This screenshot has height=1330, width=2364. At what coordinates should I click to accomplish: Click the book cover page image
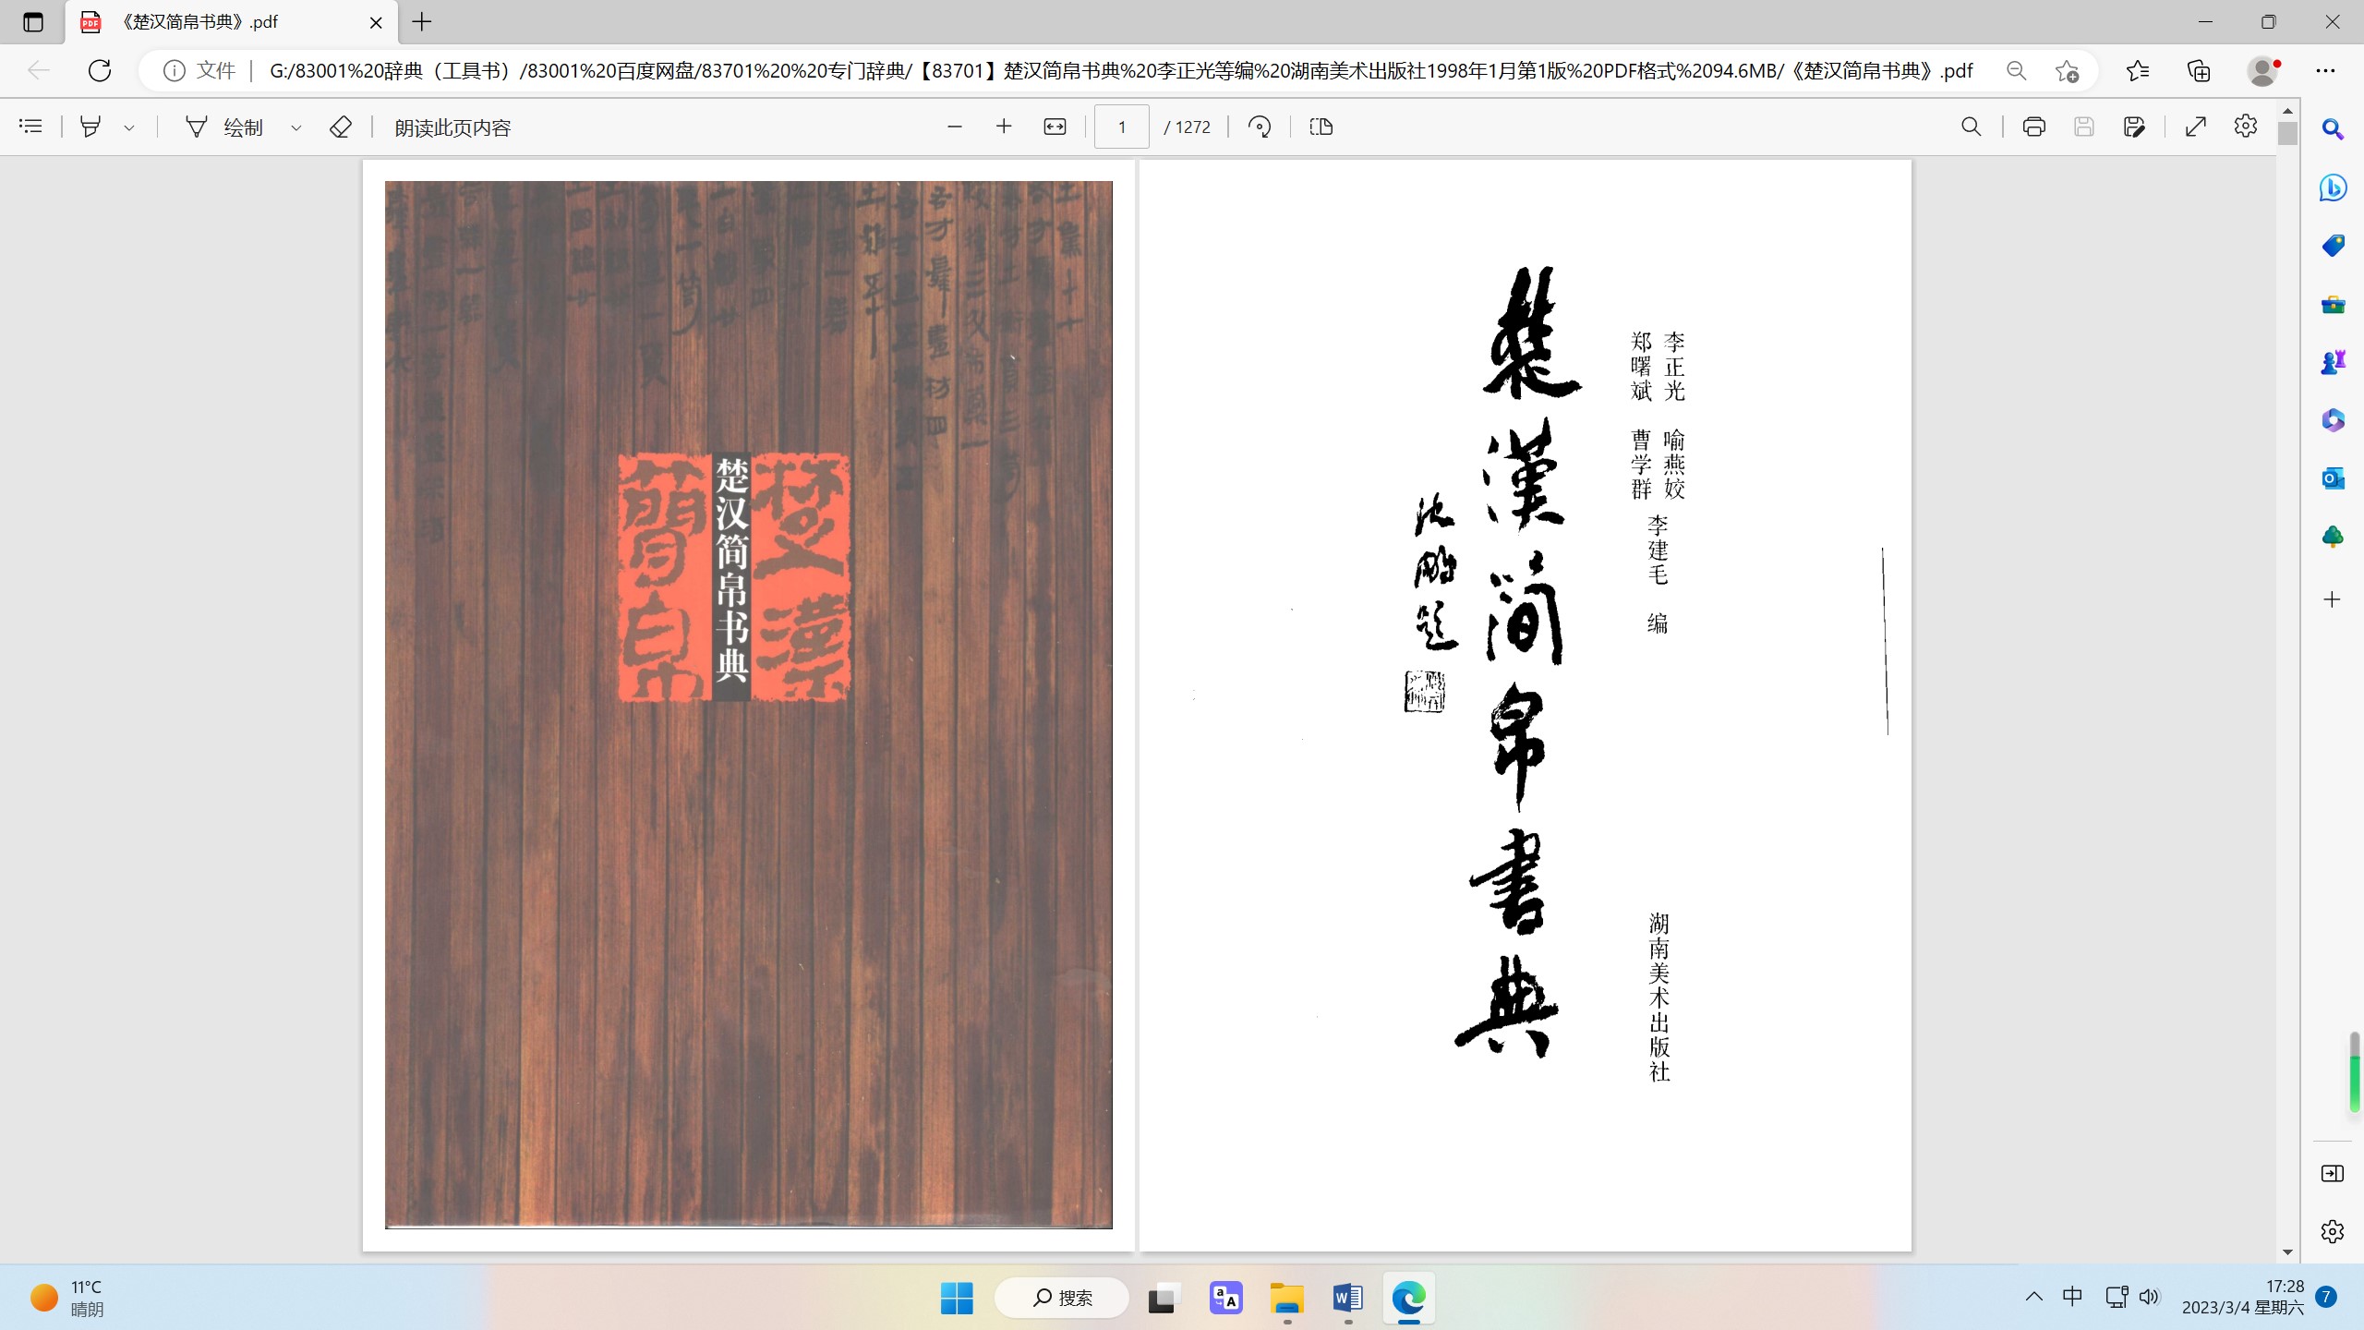pyautogui.click(x=749, y=705)
